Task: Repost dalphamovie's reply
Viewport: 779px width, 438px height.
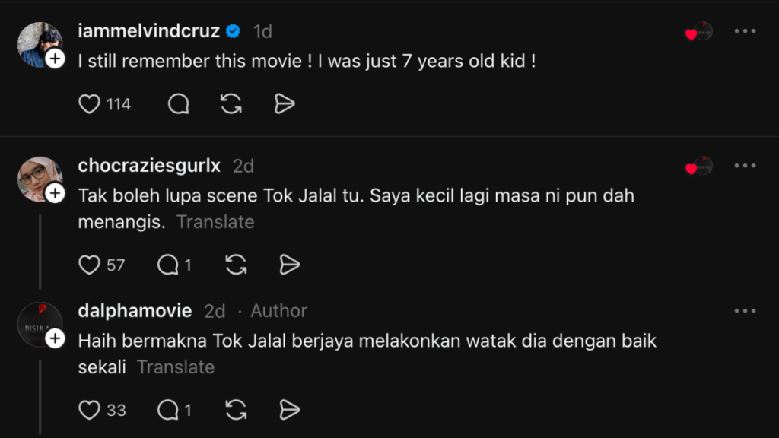Action: tap(236, 410)
